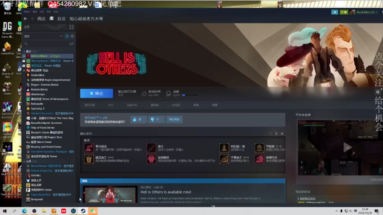
Task: Open the 'Hell is Others is available now!' news
Action: pos(166,192)
